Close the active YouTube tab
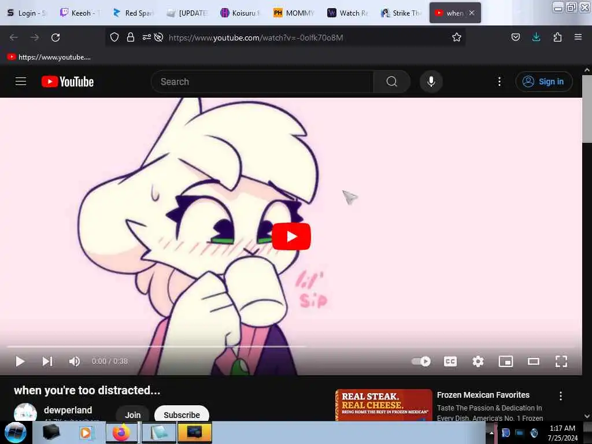592x444 pixels. (472, 13)
